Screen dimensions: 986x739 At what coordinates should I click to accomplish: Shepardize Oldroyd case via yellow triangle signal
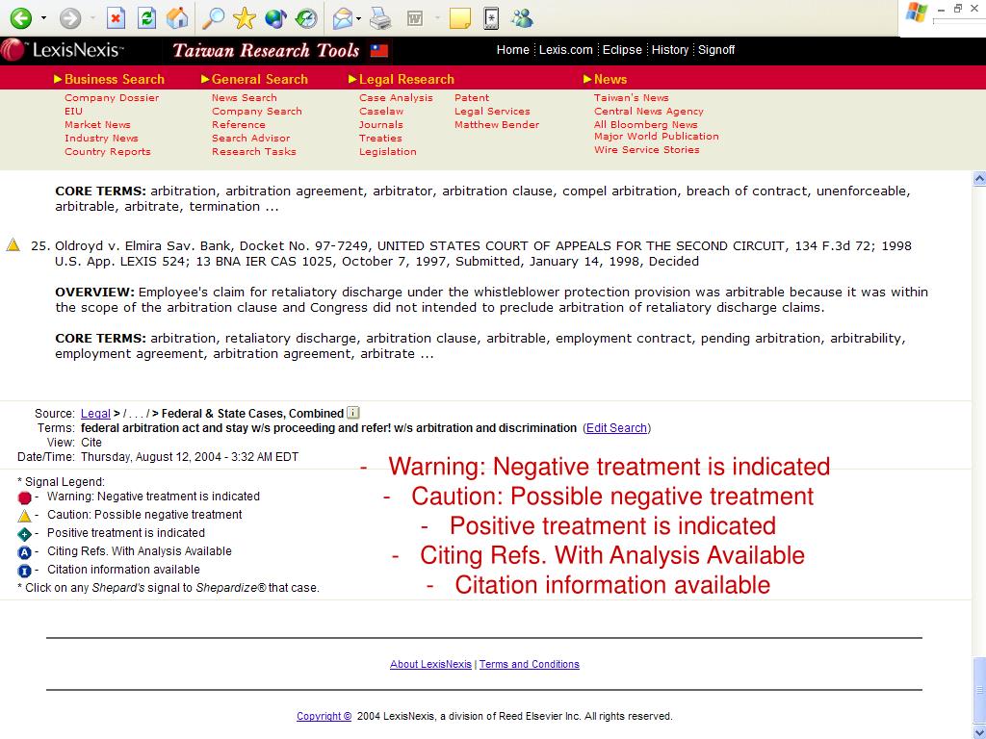(13, 245)
